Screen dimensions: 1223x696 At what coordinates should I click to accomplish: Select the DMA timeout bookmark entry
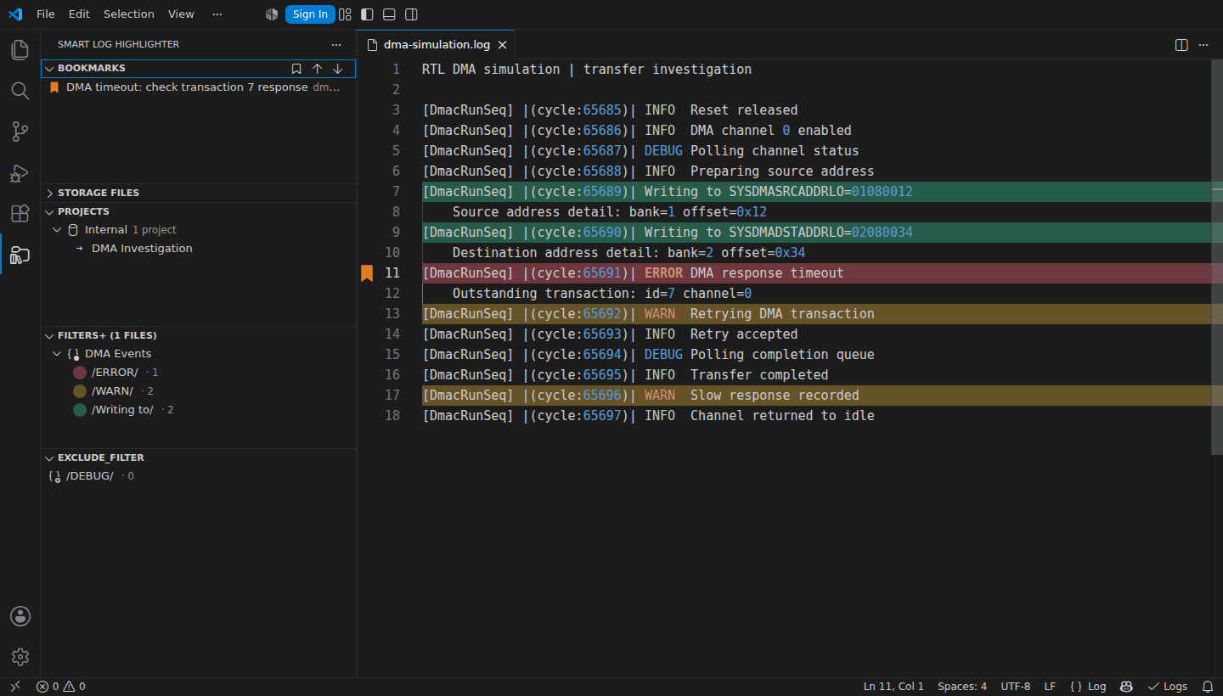[x=198, y=87]
